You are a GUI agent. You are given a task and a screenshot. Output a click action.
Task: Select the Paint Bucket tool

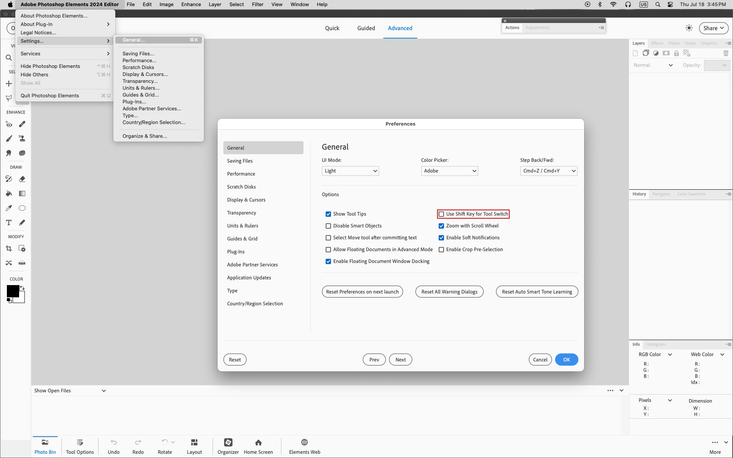pos(9,194)
